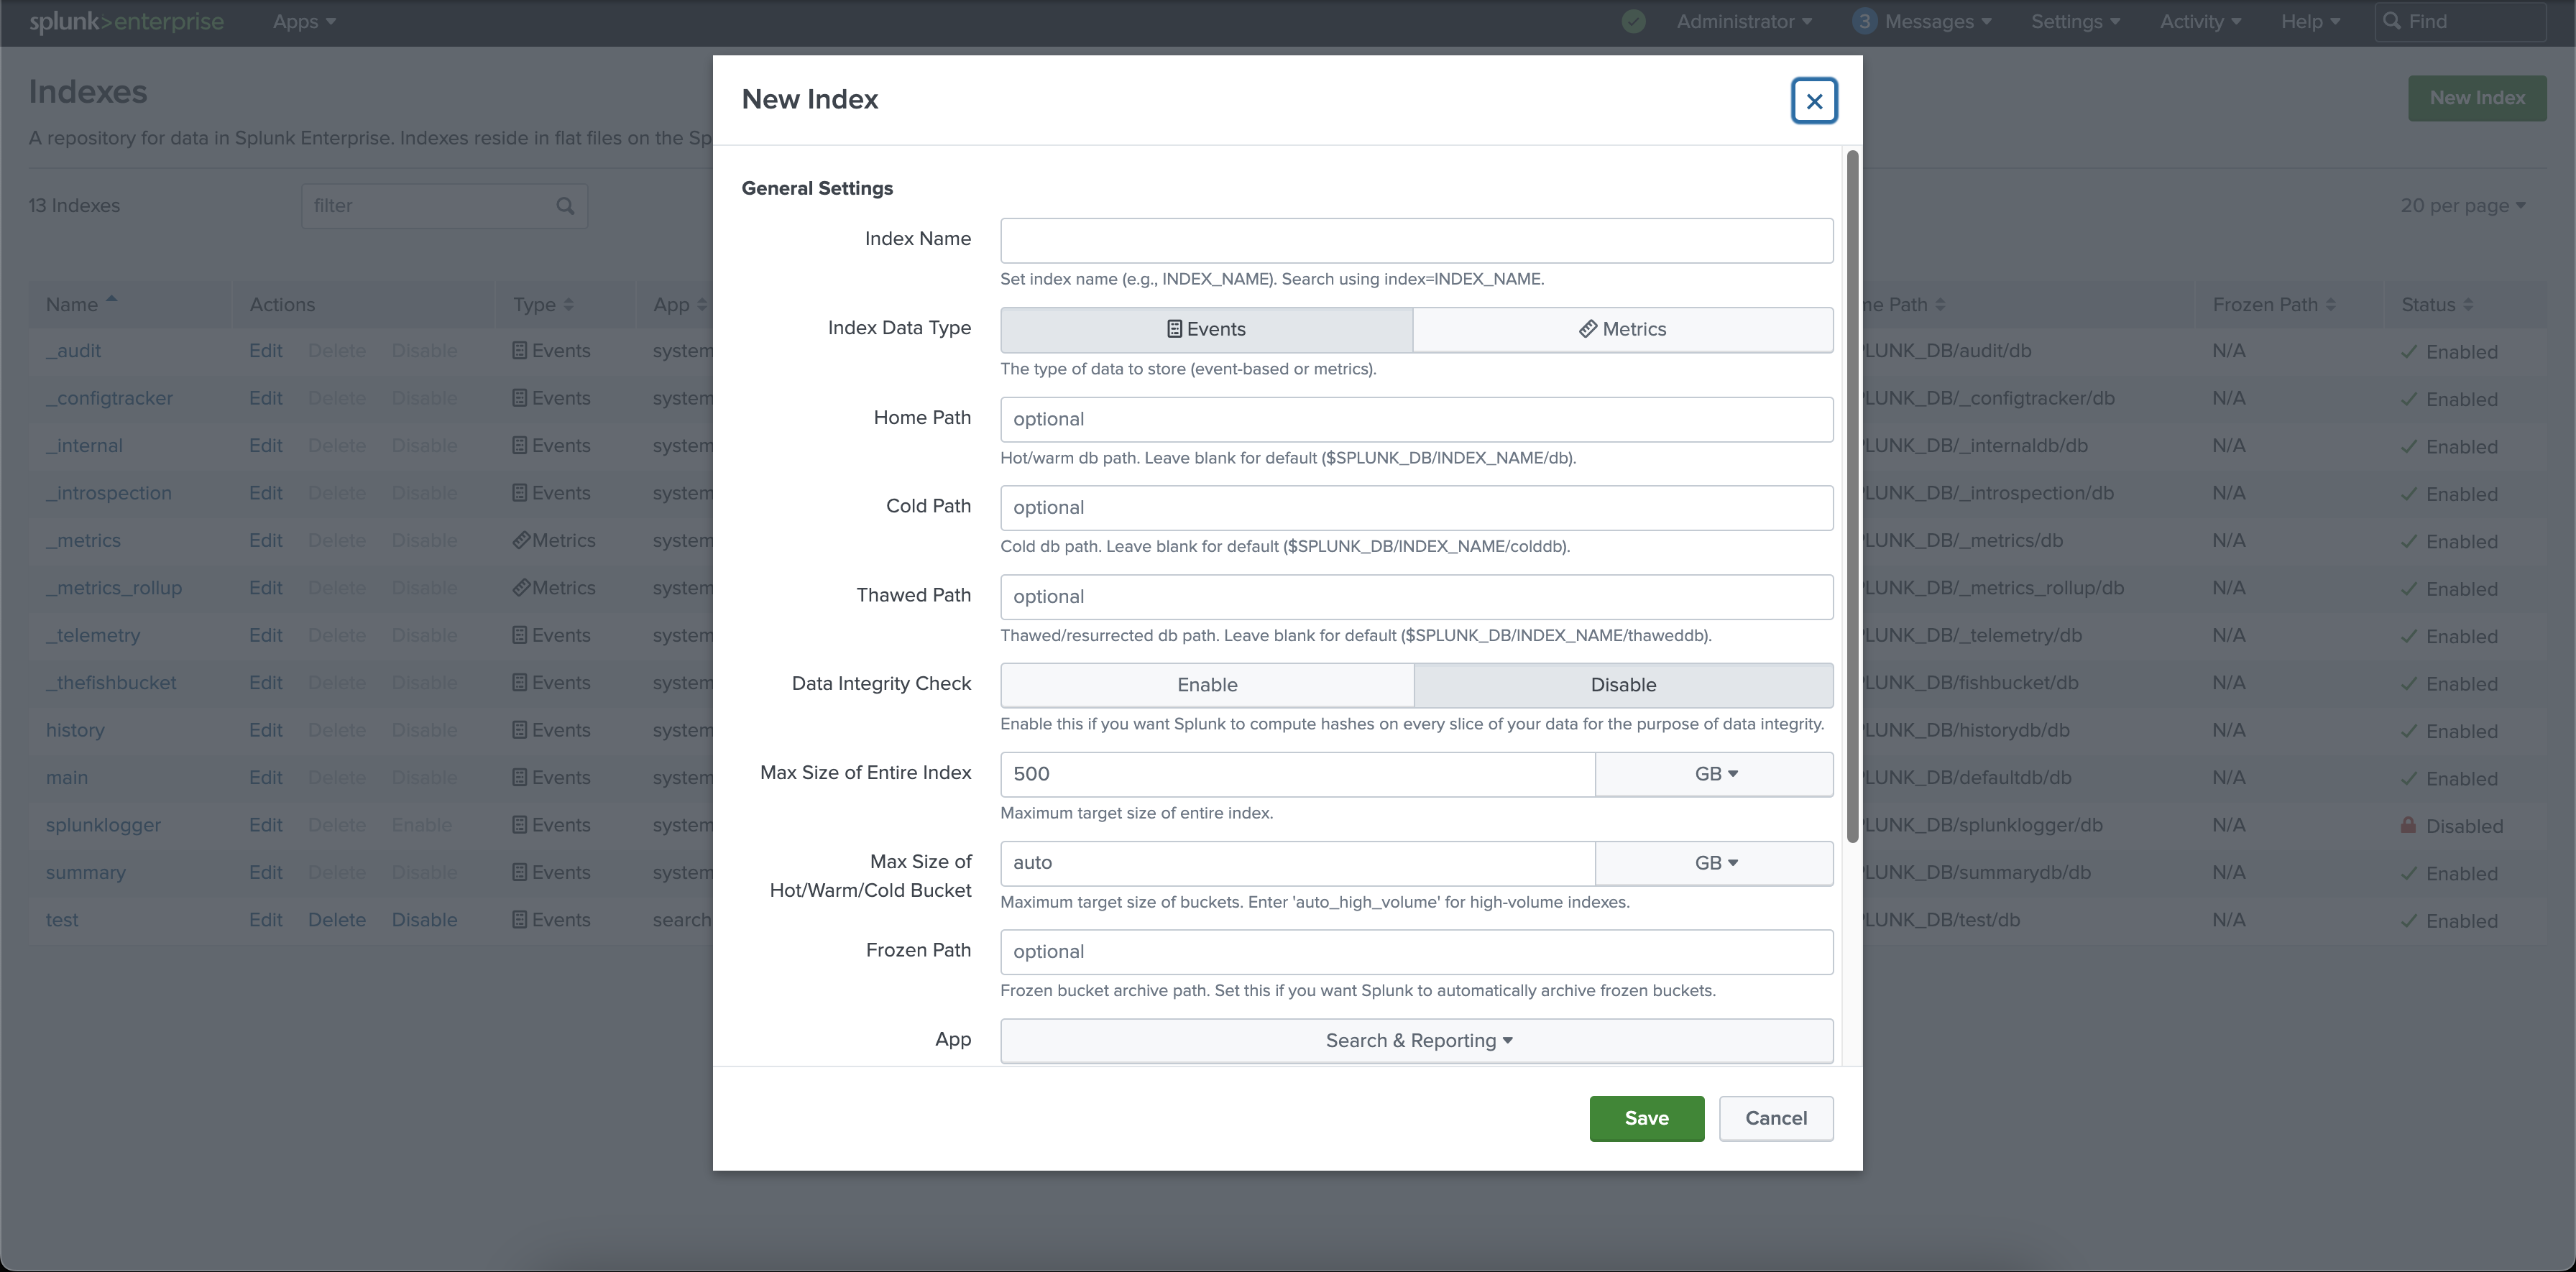Select Metrics as index data type
This screenshot has width=2576, height=1272.
click(1622, 330)
